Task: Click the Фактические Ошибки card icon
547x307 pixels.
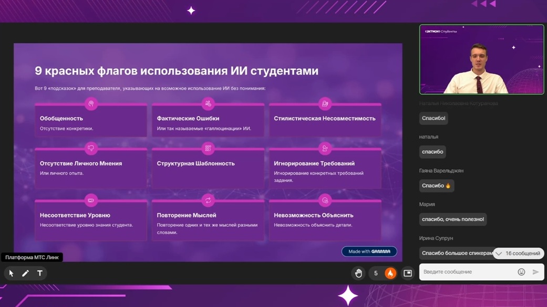Action: [x=208, y=104]
